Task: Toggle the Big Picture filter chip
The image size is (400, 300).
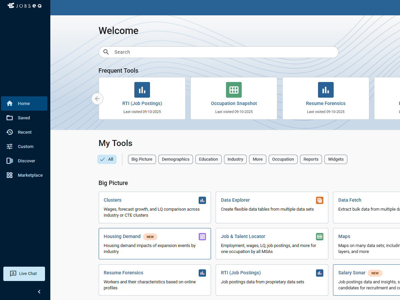Action: [x=142, y=159]
